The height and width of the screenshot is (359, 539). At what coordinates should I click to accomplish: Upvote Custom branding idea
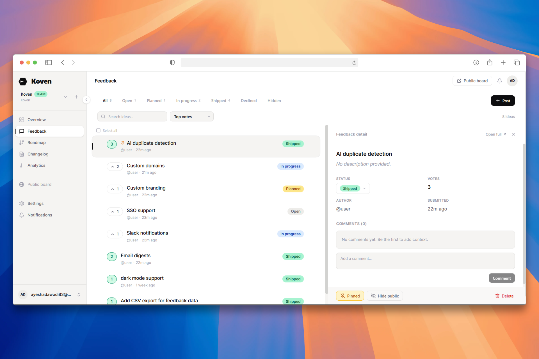(x=115, y=189)
